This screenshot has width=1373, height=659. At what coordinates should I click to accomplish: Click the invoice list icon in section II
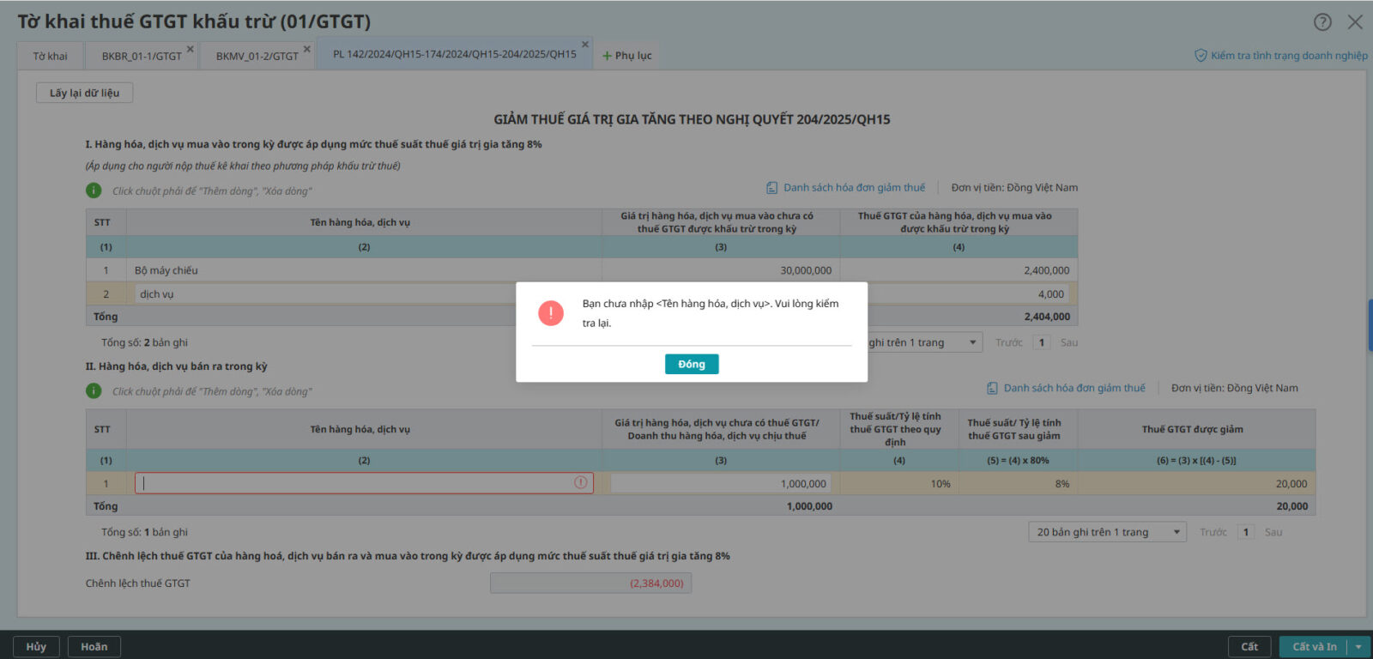[992, 389]
